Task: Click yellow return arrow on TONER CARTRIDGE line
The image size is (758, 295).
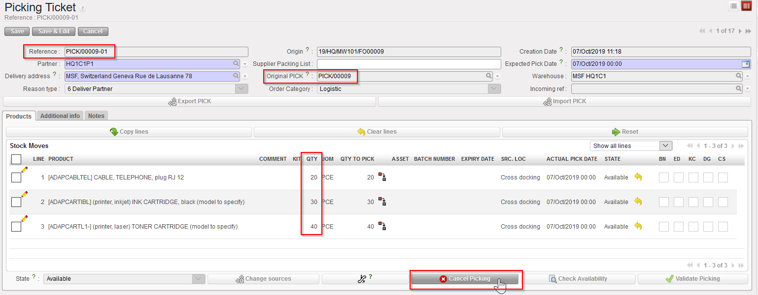Action: pos(638,226)
